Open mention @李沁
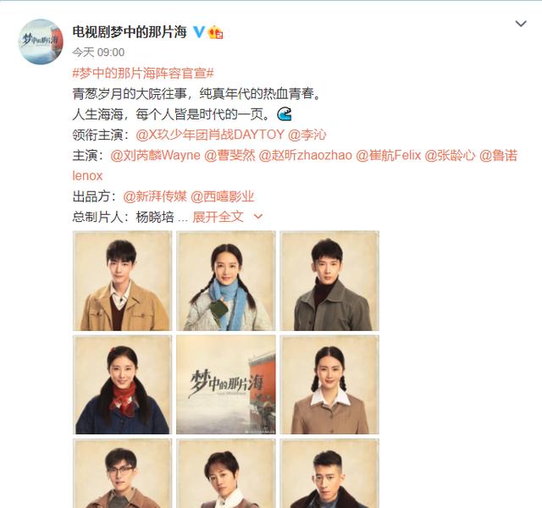This screenshot has height=508, width=542. 307,135
